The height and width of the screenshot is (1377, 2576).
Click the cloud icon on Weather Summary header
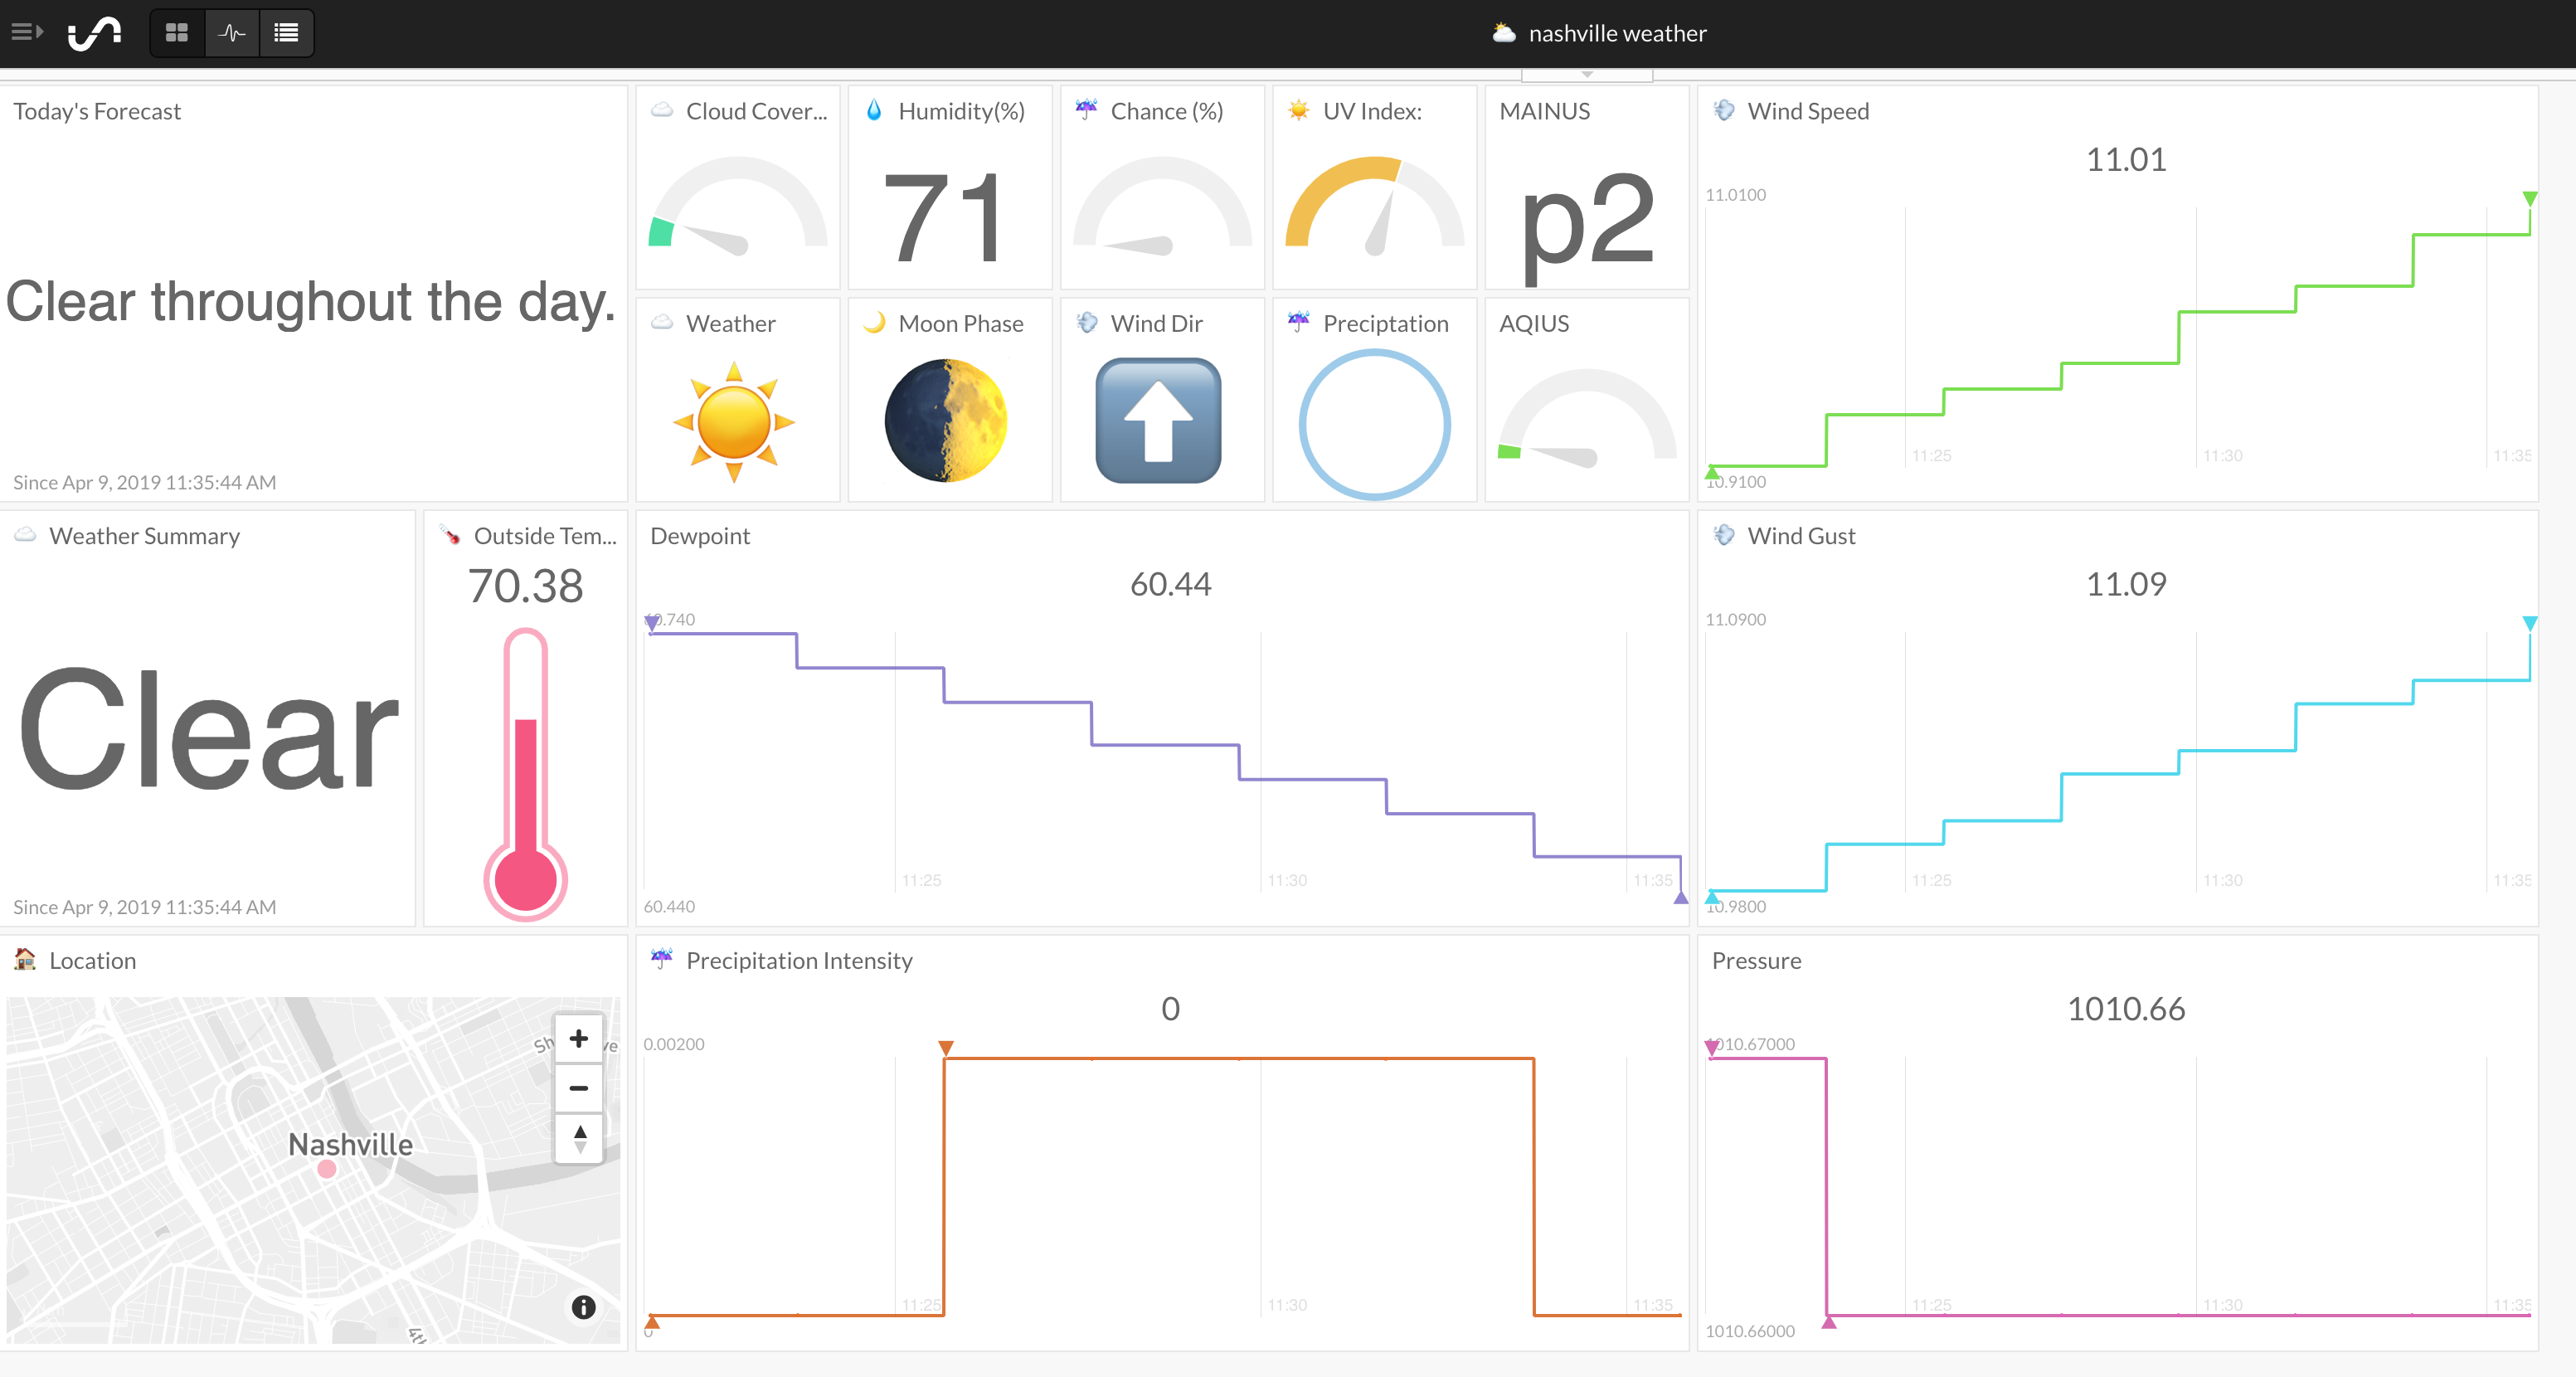[23, 535]
